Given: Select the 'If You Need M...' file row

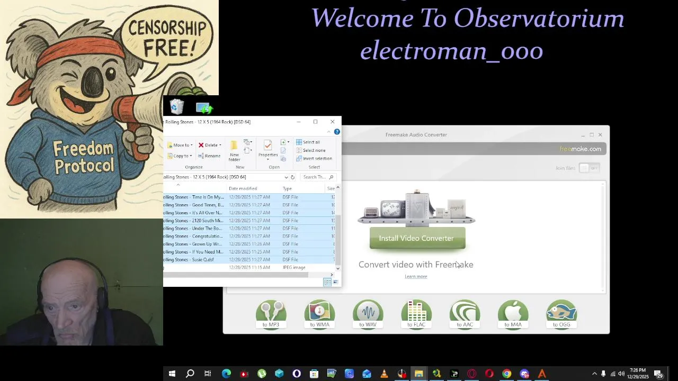Looking at the screenshot, I should point(249,252).
